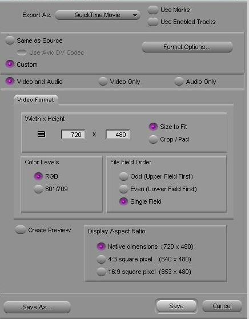Enable the Use Enabled Tracks option

[x=152, y=22]
